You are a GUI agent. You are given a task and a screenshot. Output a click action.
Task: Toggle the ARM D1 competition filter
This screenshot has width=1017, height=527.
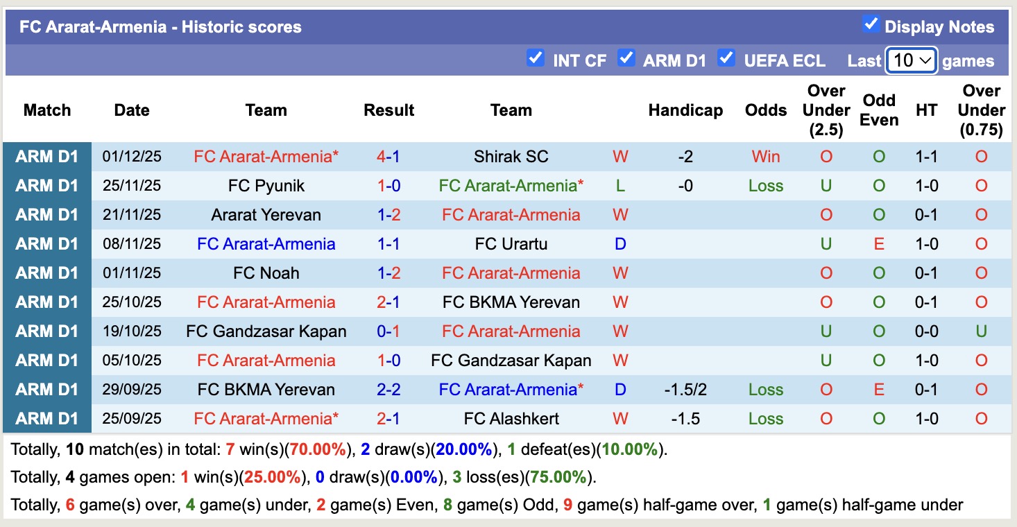pos(626,60)
